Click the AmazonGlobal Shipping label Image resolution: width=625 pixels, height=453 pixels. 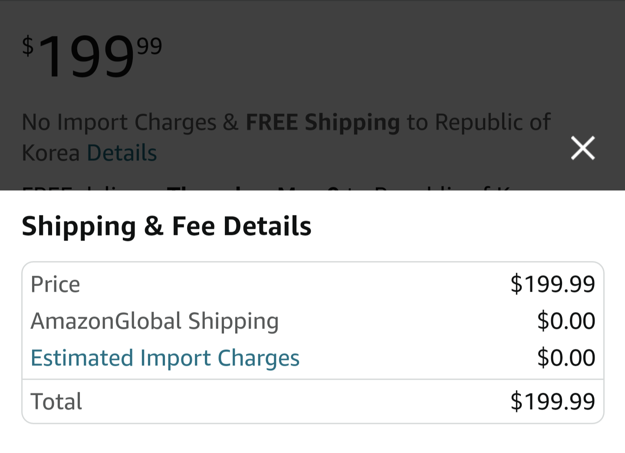tap(155, 321)
